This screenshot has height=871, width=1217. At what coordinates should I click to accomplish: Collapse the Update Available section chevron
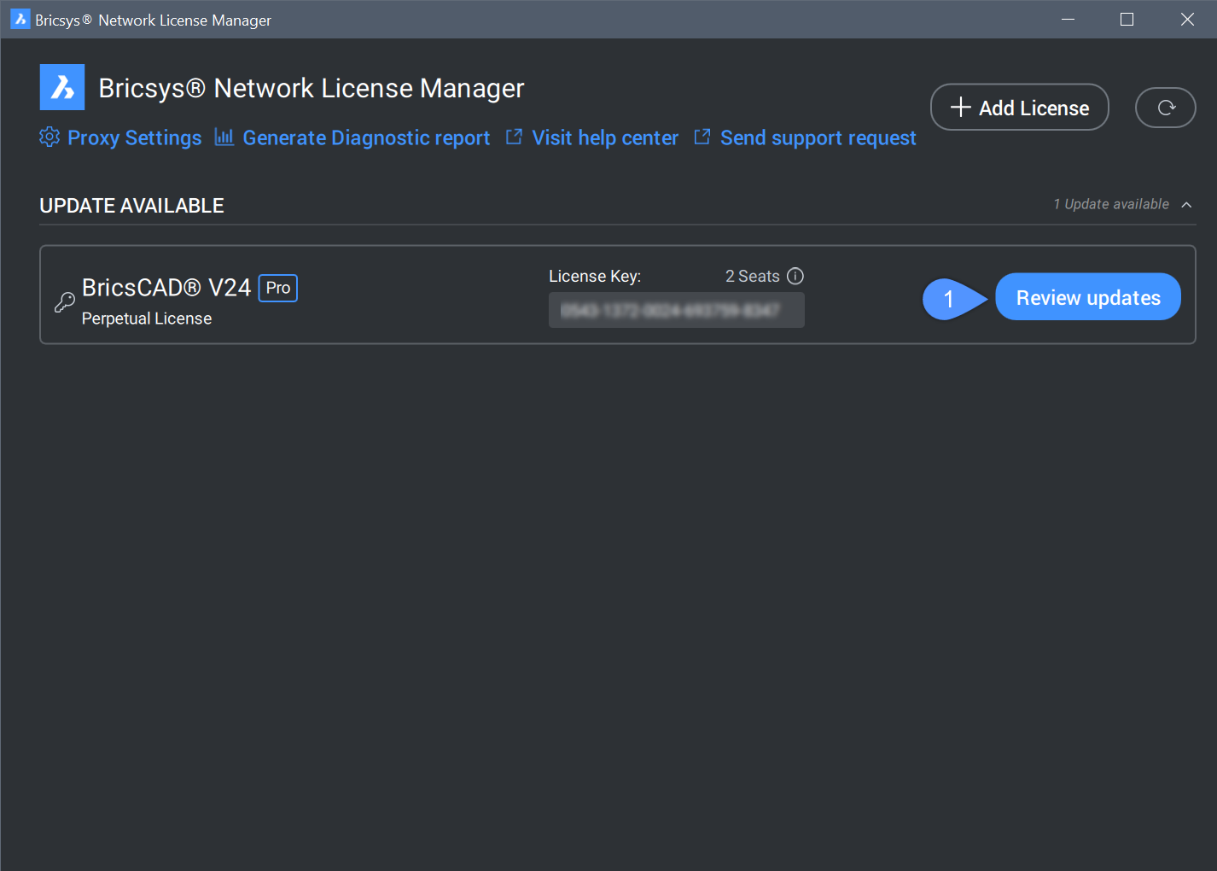[1186, 205]
